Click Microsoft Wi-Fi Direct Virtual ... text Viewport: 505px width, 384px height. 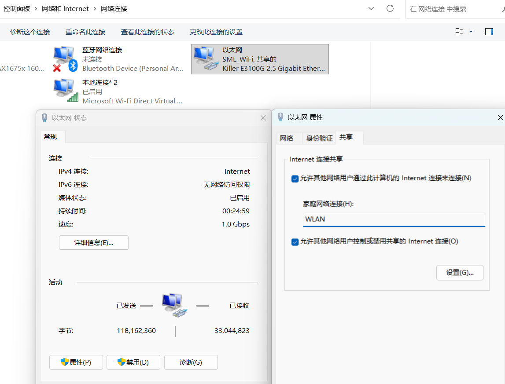(x=132, y=101)
